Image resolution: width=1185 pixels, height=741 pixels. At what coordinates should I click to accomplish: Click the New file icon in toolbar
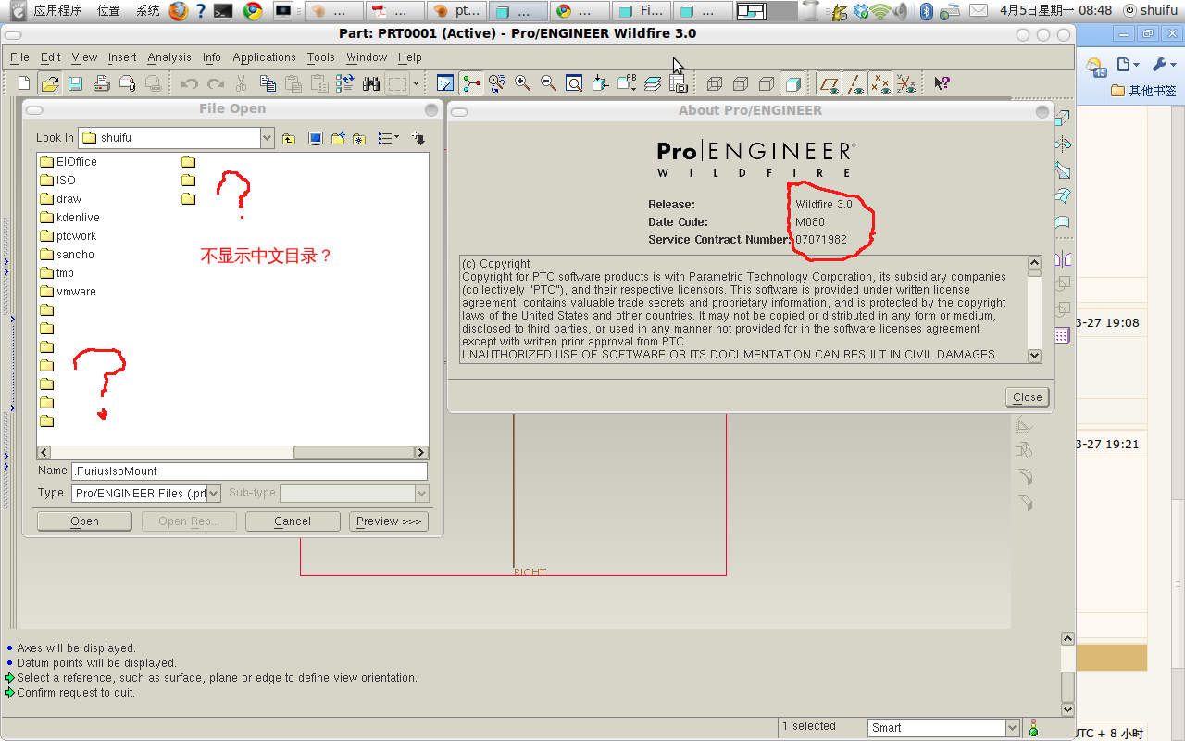pyautogui.click(x=24, y=83)
